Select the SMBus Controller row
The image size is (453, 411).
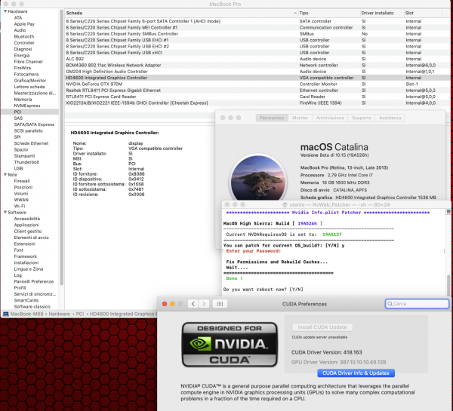click(257, 34)
